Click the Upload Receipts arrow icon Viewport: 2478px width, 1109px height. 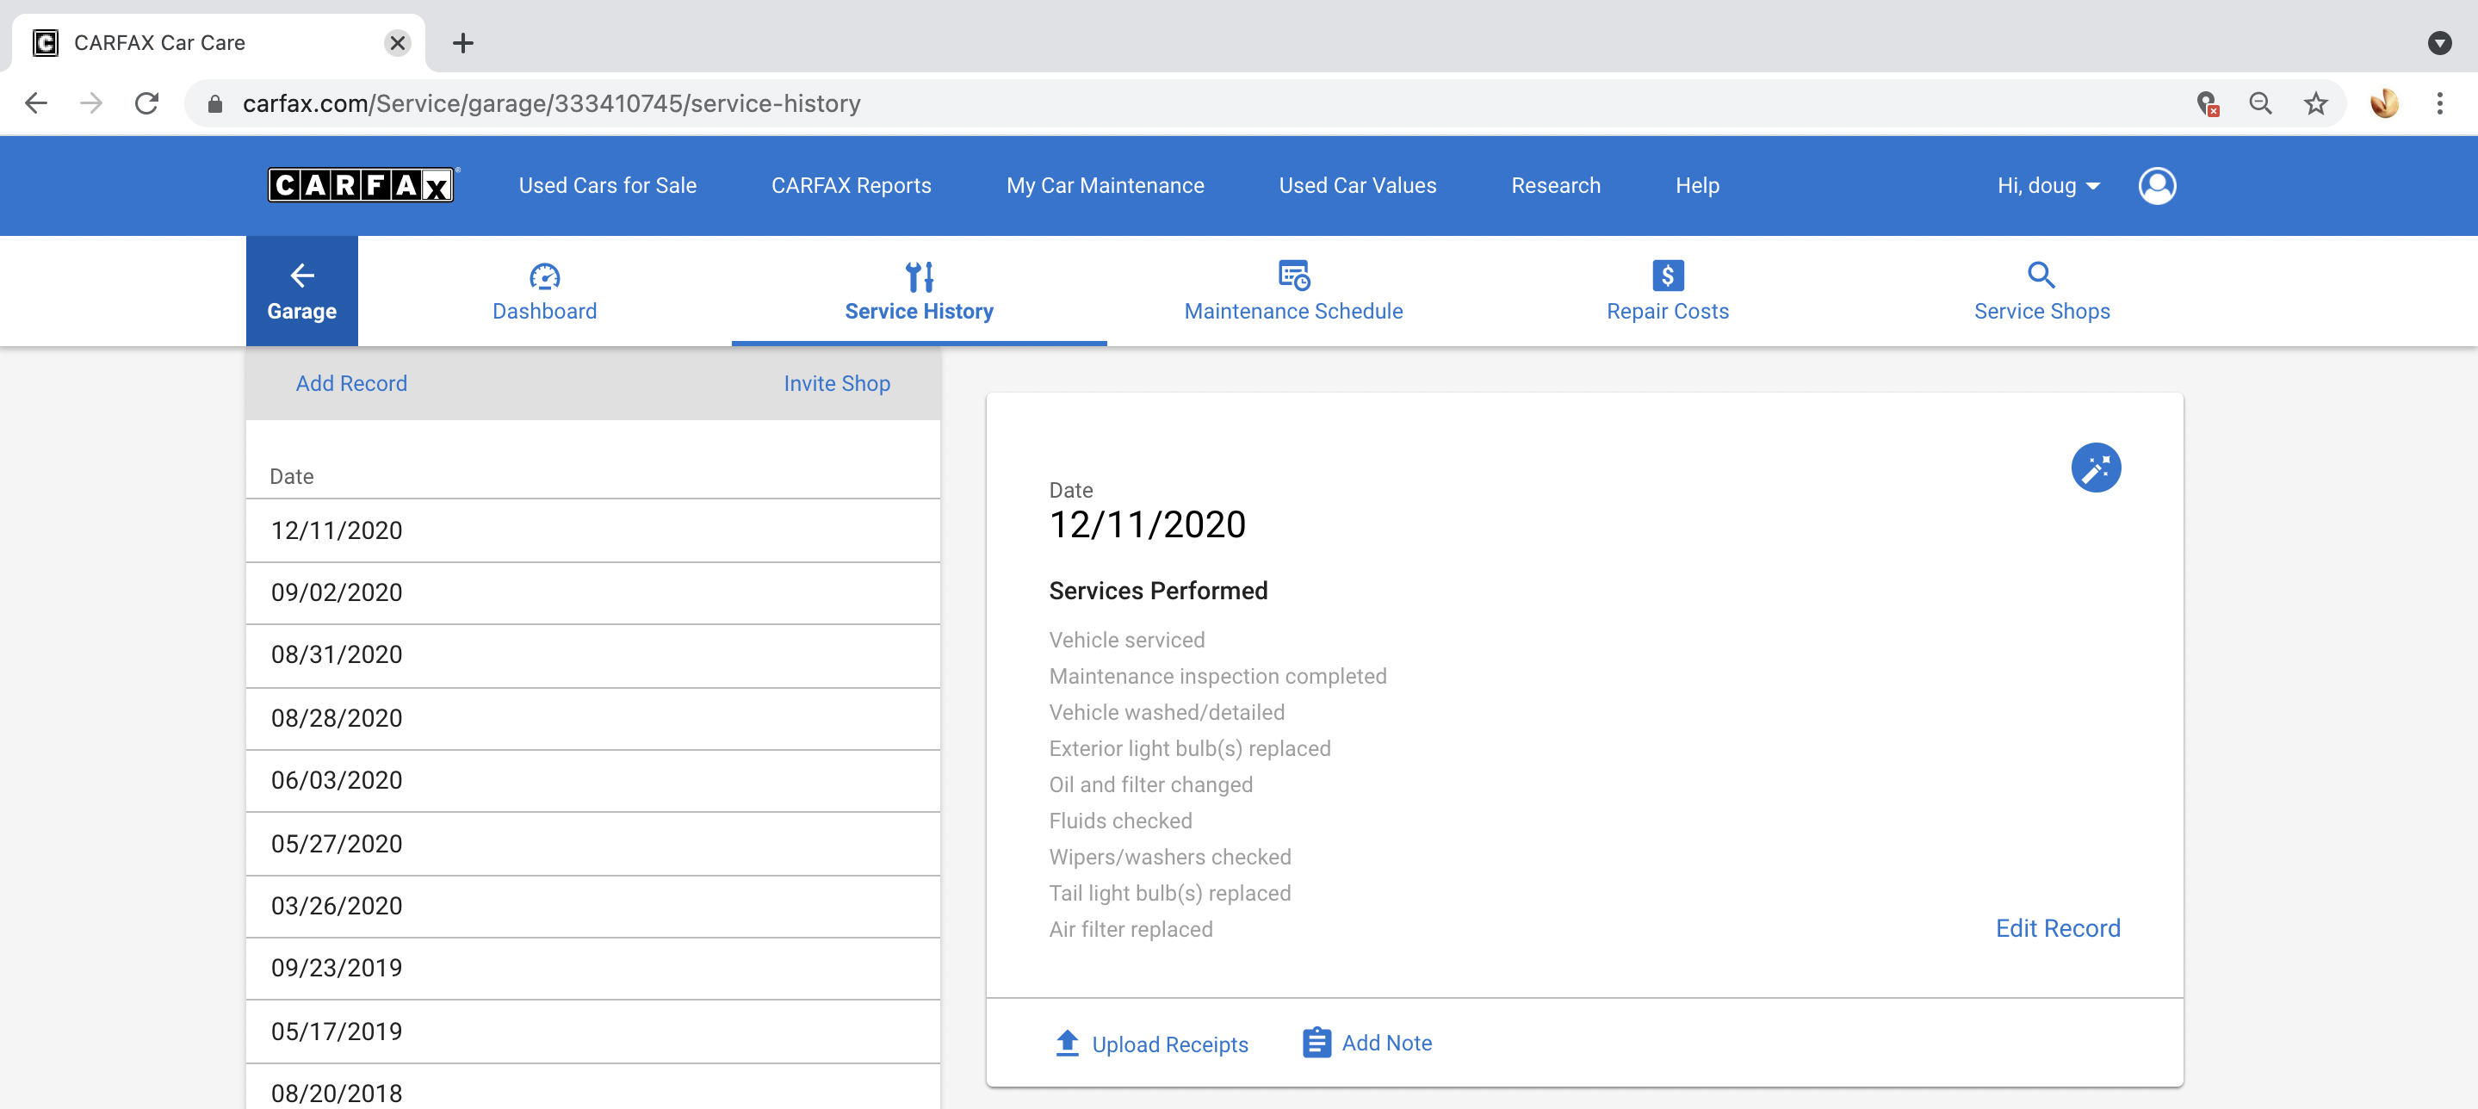click(1067, 1043)
